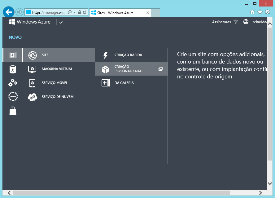The height and width of the screenshot is (198, 275).
Task: Click the Serviço de Nuvem cloud icon
Action: (33, 97)
